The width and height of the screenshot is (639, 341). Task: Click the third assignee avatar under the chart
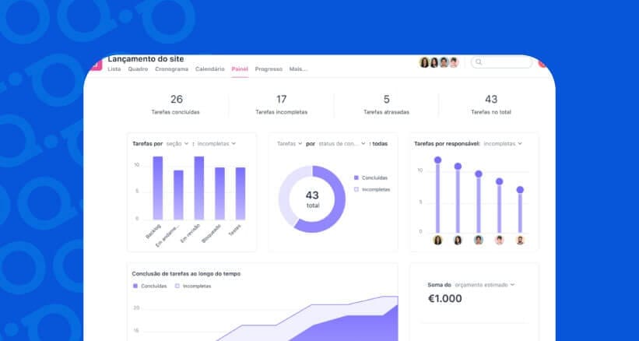click(479, 240)
